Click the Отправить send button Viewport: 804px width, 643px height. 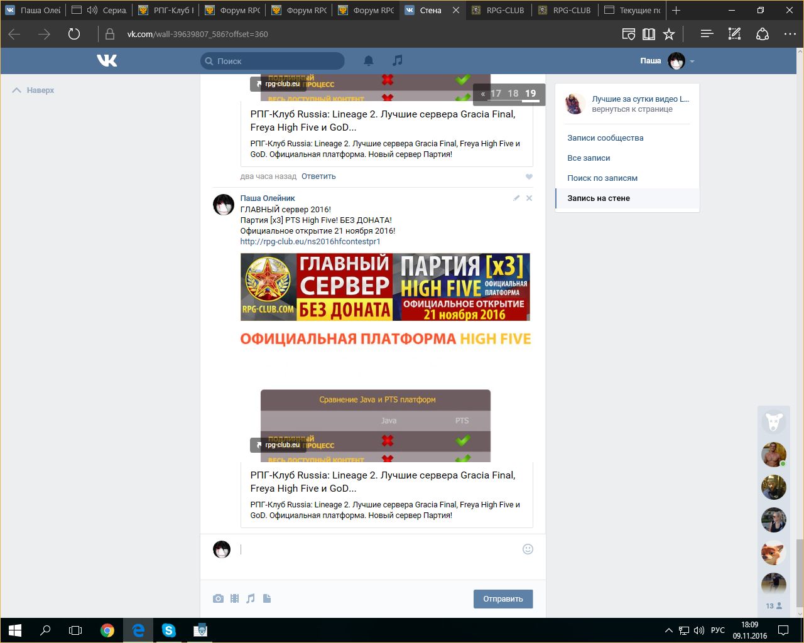pyautogui.click(x=503, y=599)
